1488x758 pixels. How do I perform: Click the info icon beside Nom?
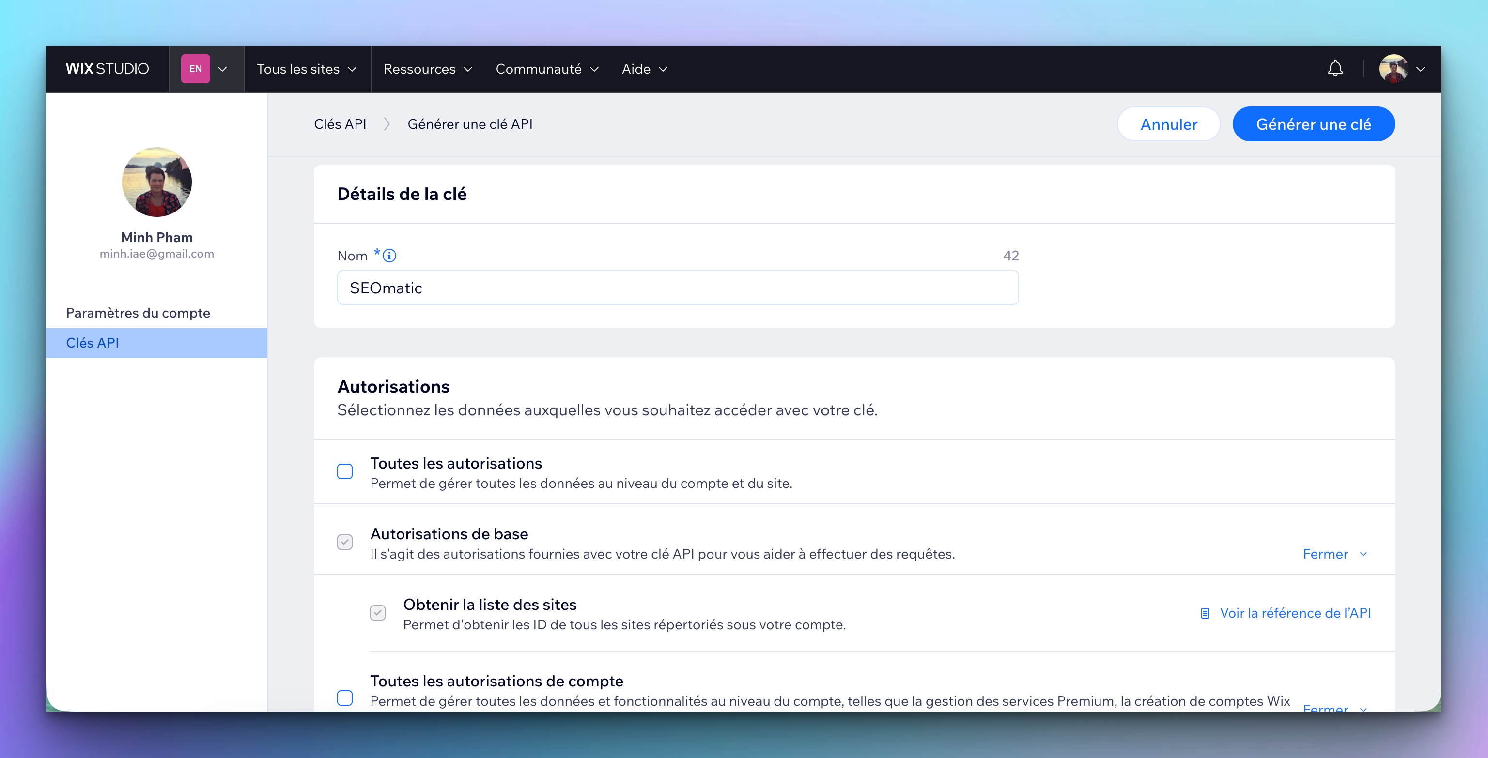(x=390, y=255)
